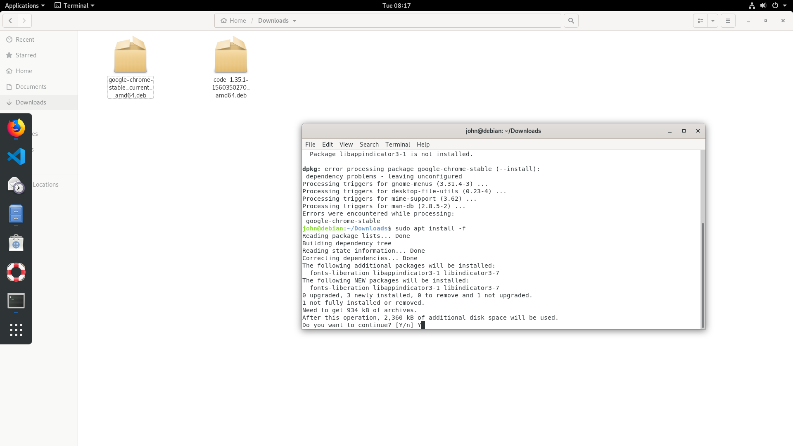Viewport: 793px width, 446px height.
Task: Open search in Files window
Action: tap(571, 21)
